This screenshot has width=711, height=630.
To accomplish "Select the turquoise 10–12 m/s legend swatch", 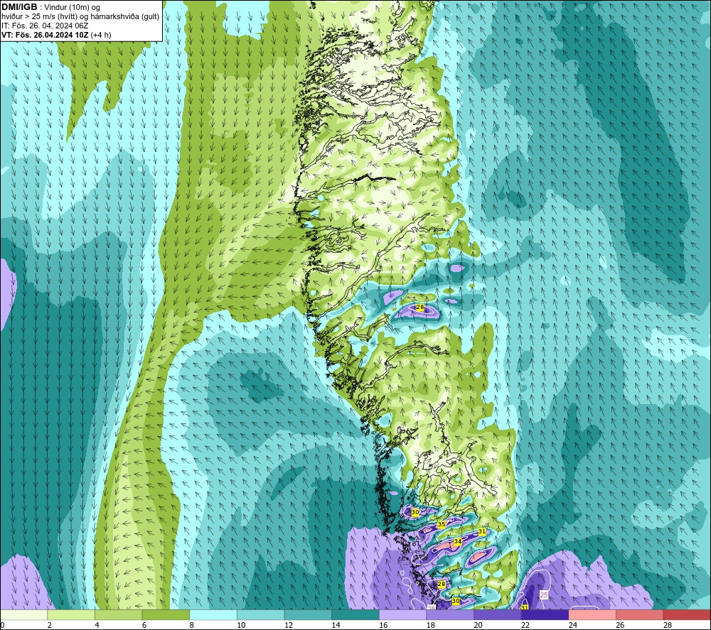I will (x=260, y=614).
